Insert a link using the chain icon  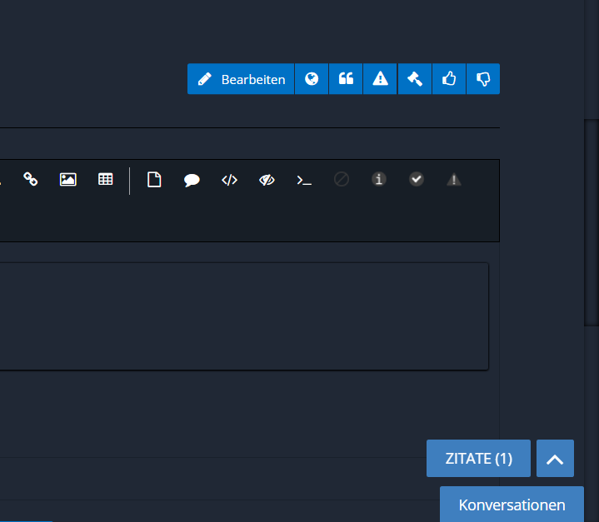click(31, 179)
